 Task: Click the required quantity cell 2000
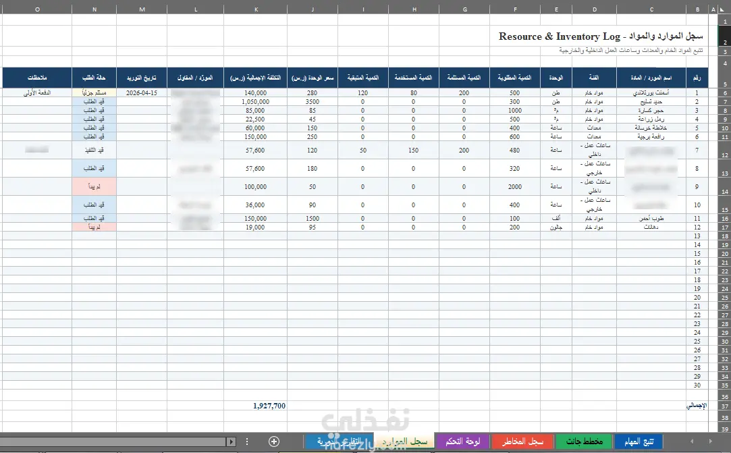pos(515,186)
